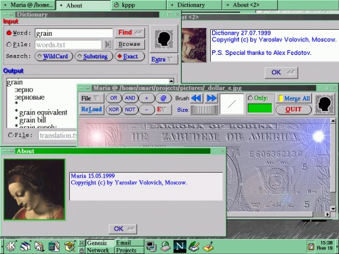Click the Word input field containing grain
This screenshot has height=254, width=339.
click(x=74, y=33)
